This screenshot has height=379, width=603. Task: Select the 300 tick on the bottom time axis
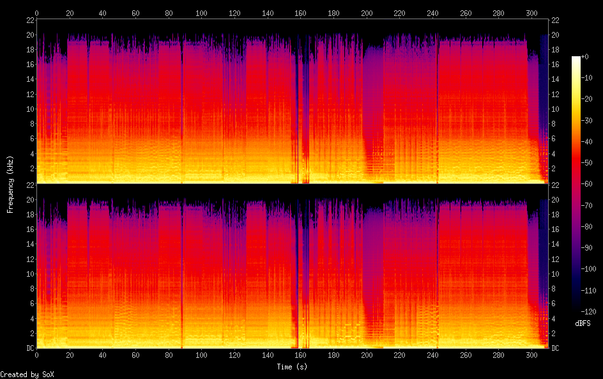coord(531,356)
